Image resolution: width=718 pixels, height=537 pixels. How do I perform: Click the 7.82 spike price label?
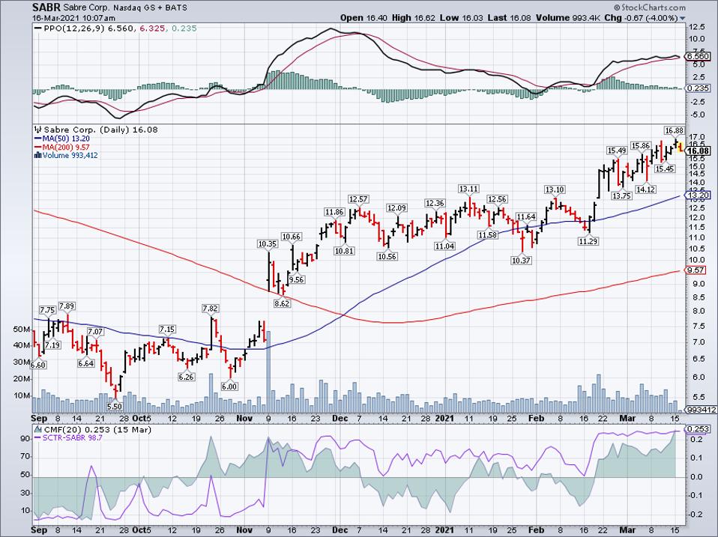coord(210,309)
